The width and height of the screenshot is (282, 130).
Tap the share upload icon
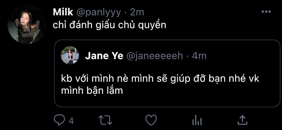tap(242, 120)
